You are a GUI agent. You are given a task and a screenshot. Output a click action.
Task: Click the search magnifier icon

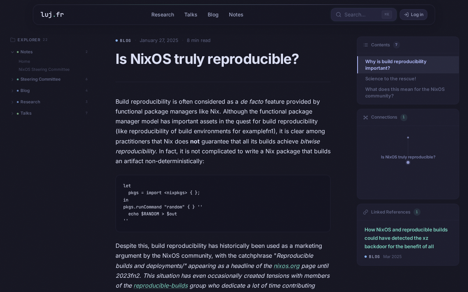pos(339,15)
